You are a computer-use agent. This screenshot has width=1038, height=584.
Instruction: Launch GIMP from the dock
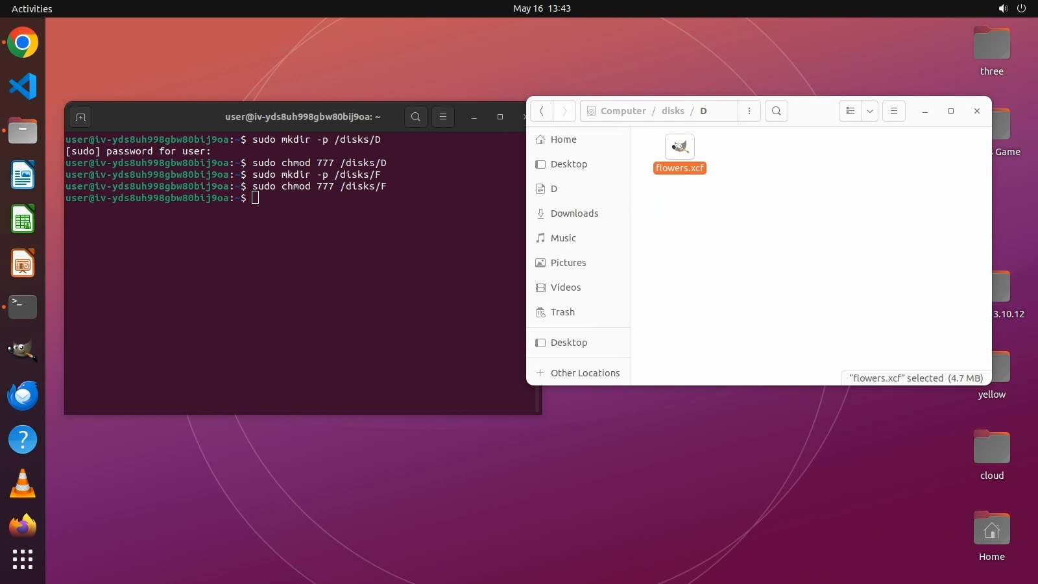pos(23,351)
